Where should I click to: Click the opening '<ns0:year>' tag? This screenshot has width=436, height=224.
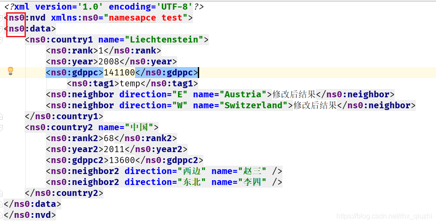click(72, 62)
